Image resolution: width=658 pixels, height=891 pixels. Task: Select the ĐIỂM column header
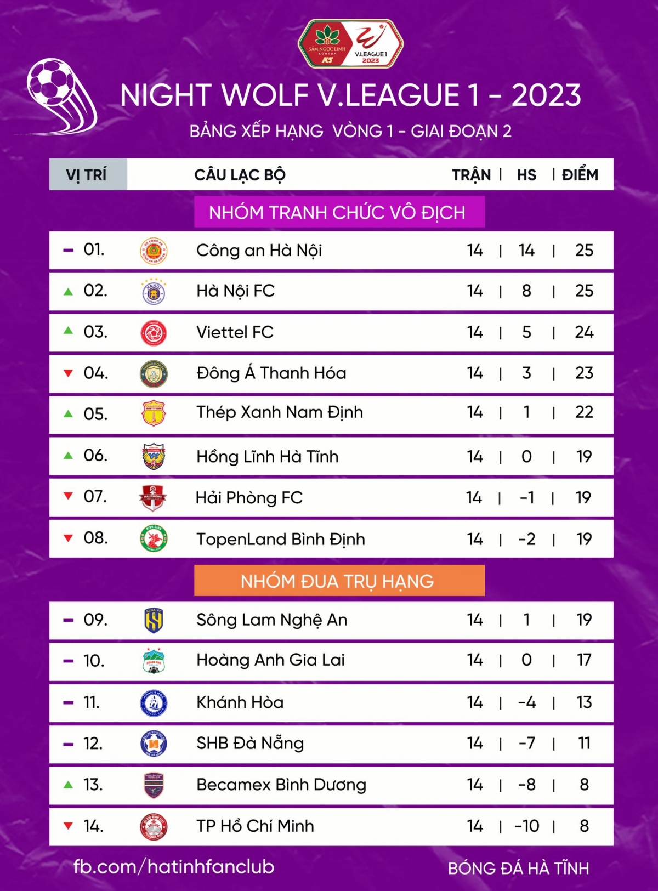(580, 175)
